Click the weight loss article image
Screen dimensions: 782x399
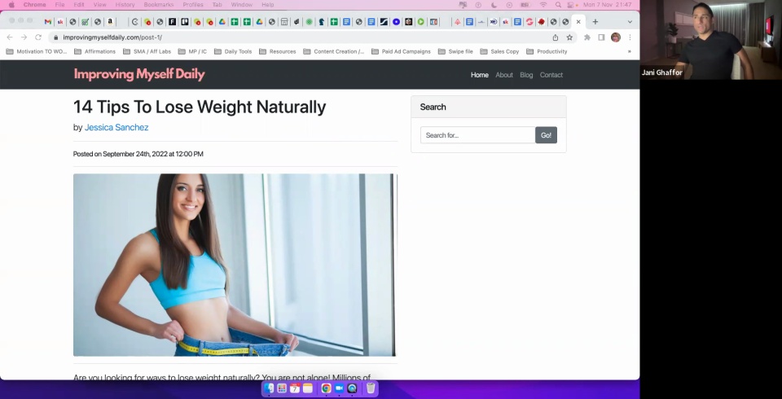coord(235,265)
